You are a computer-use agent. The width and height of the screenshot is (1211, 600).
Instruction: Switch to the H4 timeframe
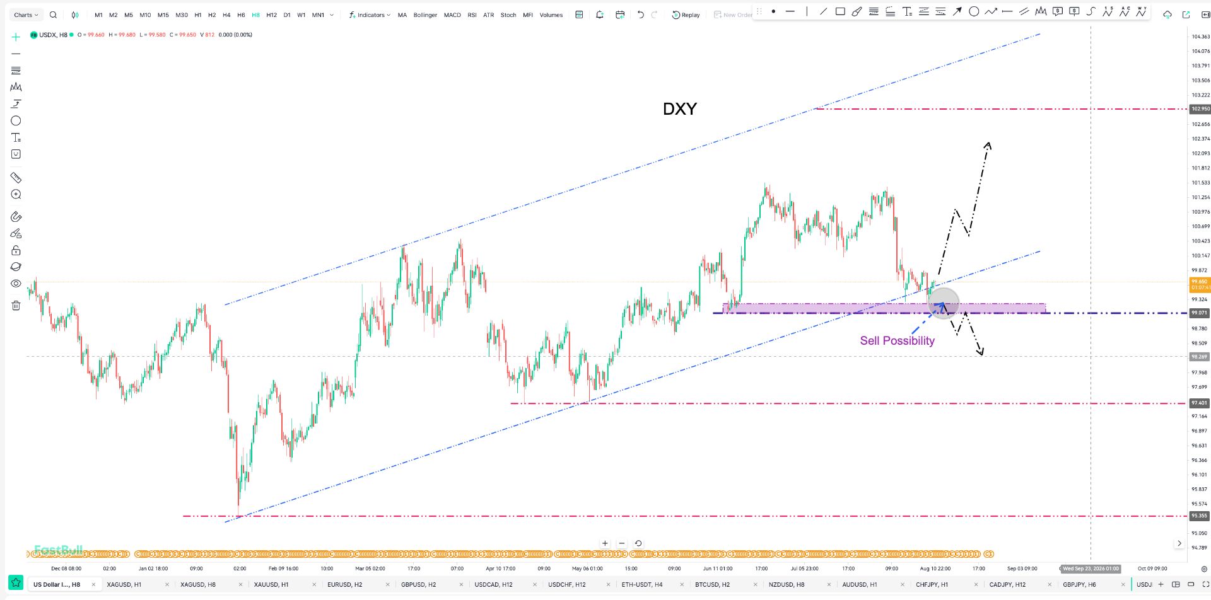[226, 15]
